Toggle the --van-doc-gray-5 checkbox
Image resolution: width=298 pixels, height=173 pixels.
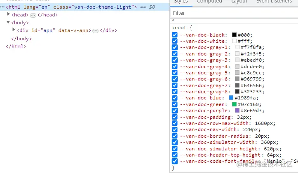point(175,73)
